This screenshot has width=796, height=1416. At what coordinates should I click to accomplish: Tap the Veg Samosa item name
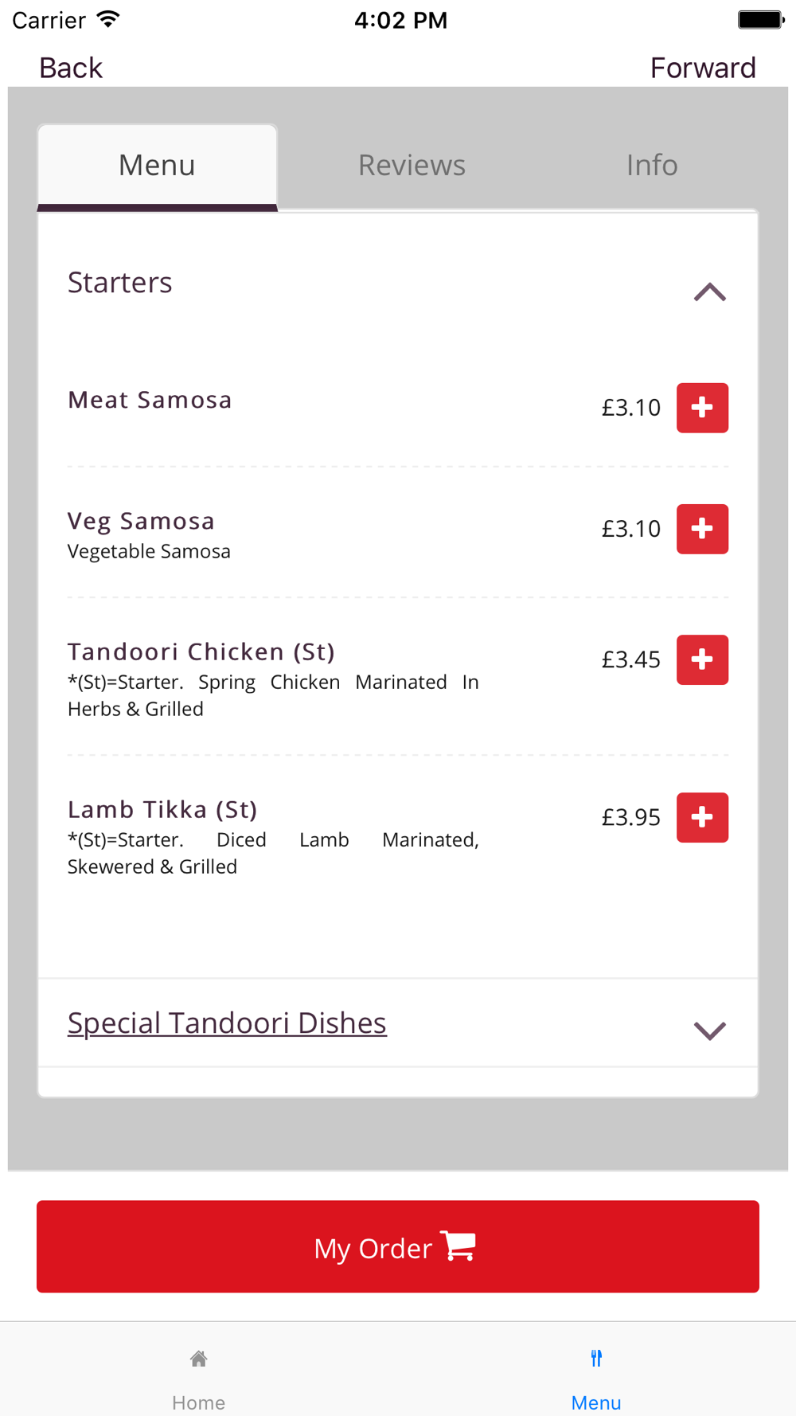(x=141, y=521)
